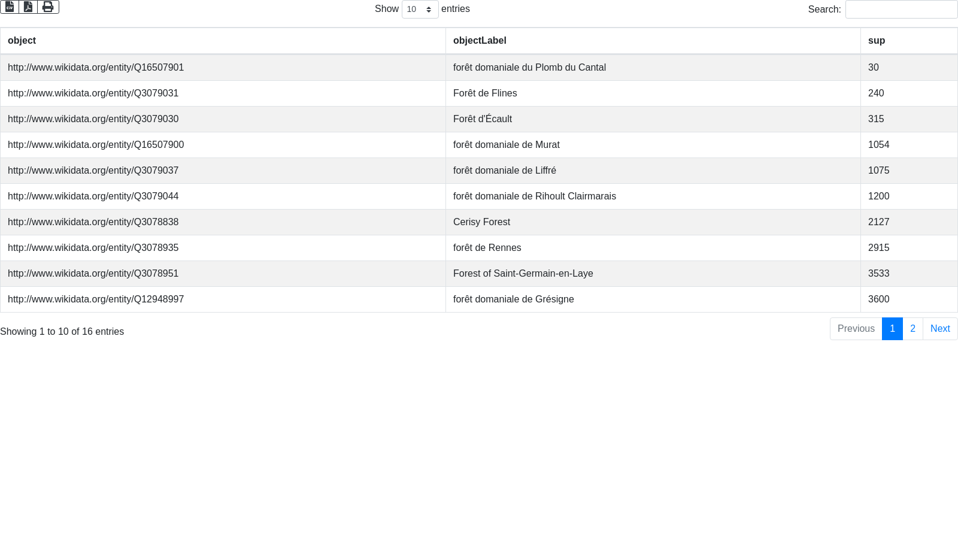The image size is (958, 539).
Task: Focus the Search input field
Action: click(x=901, y=10)
